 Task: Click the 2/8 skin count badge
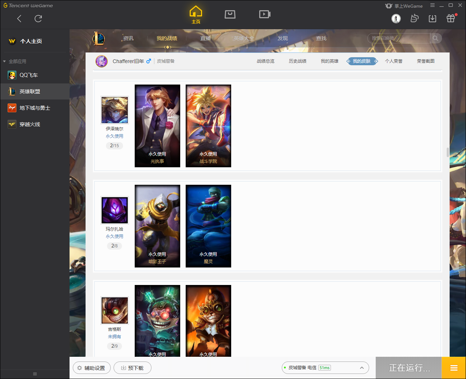click(x=114, y=246)
